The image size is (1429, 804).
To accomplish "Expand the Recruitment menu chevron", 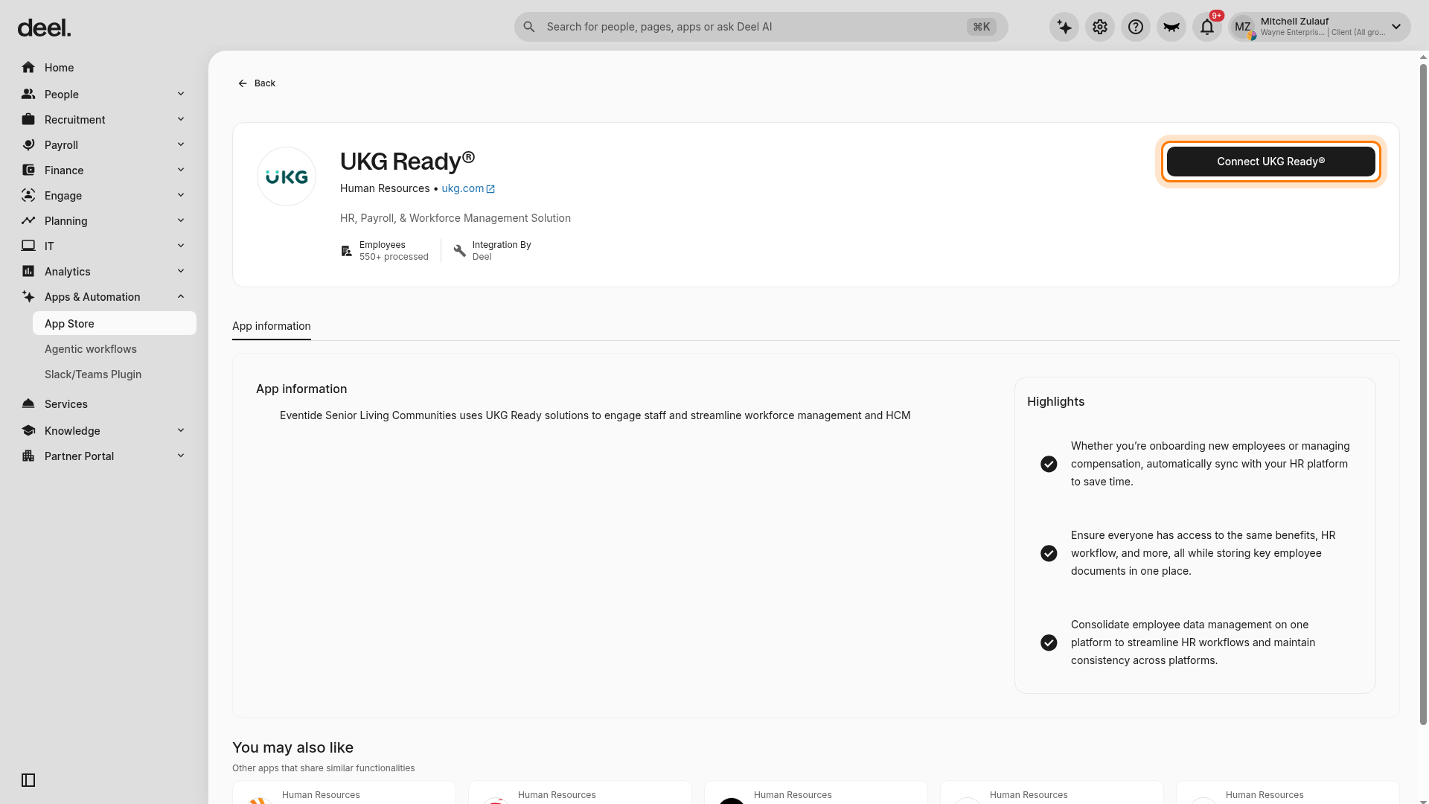I will (x=181, y=119).
